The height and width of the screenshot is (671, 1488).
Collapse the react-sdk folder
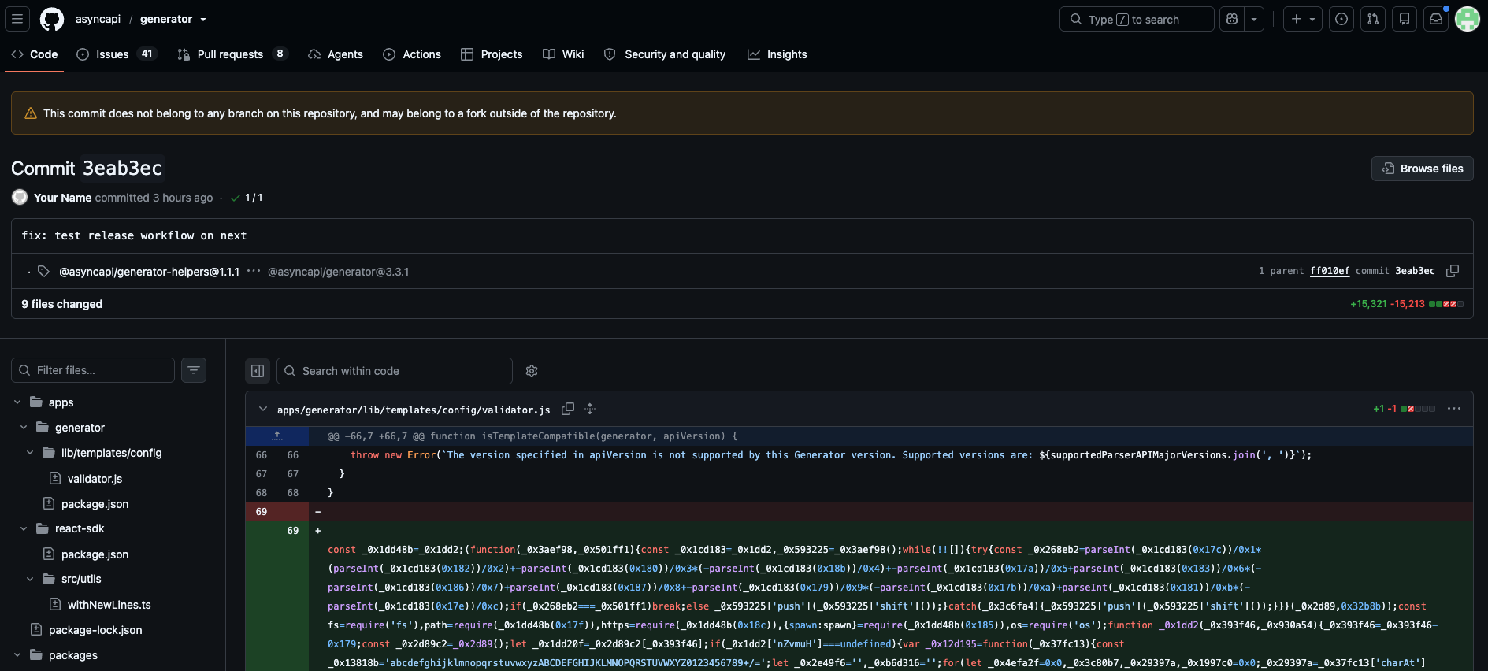click(24, 528)
